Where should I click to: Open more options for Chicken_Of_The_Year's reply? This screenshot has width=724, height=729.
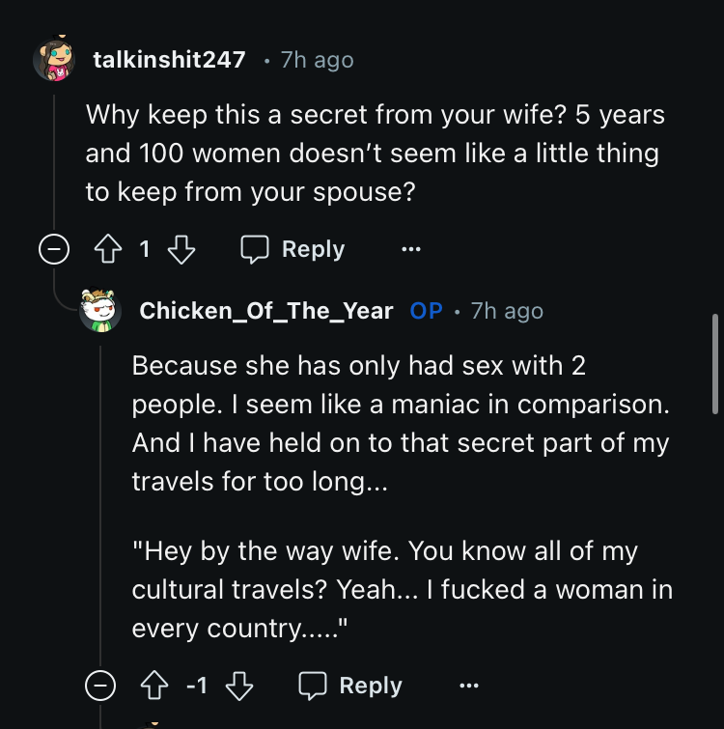click(x=469, y=687)
